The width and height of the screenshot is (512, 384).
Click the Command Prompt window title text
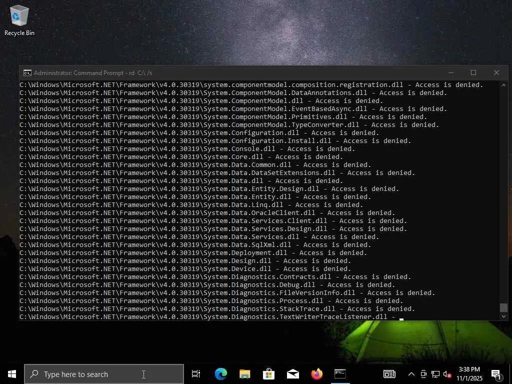click(x=92, y=73)
